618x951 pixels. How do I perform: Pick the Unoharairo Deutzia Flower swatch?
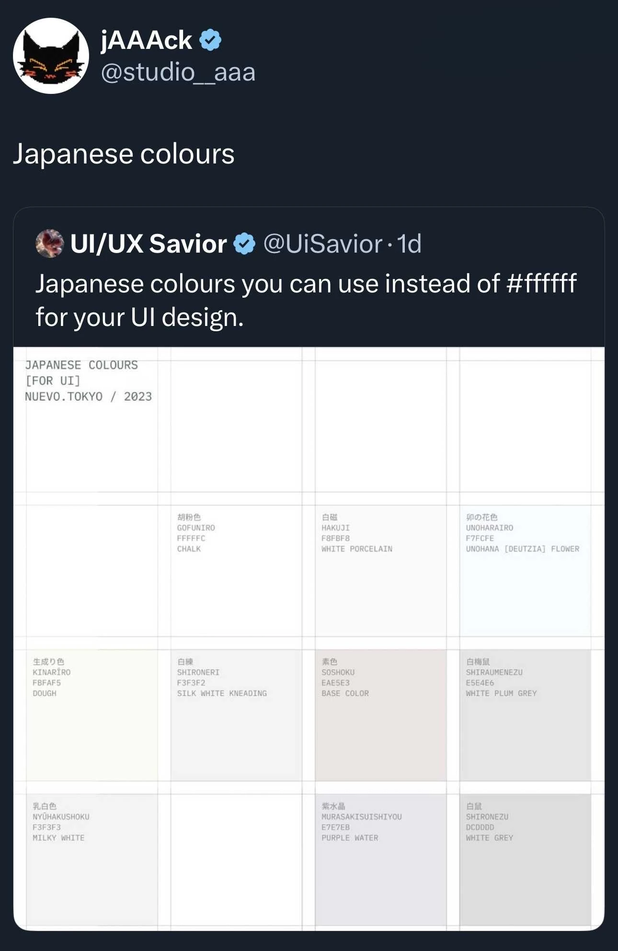525,571
